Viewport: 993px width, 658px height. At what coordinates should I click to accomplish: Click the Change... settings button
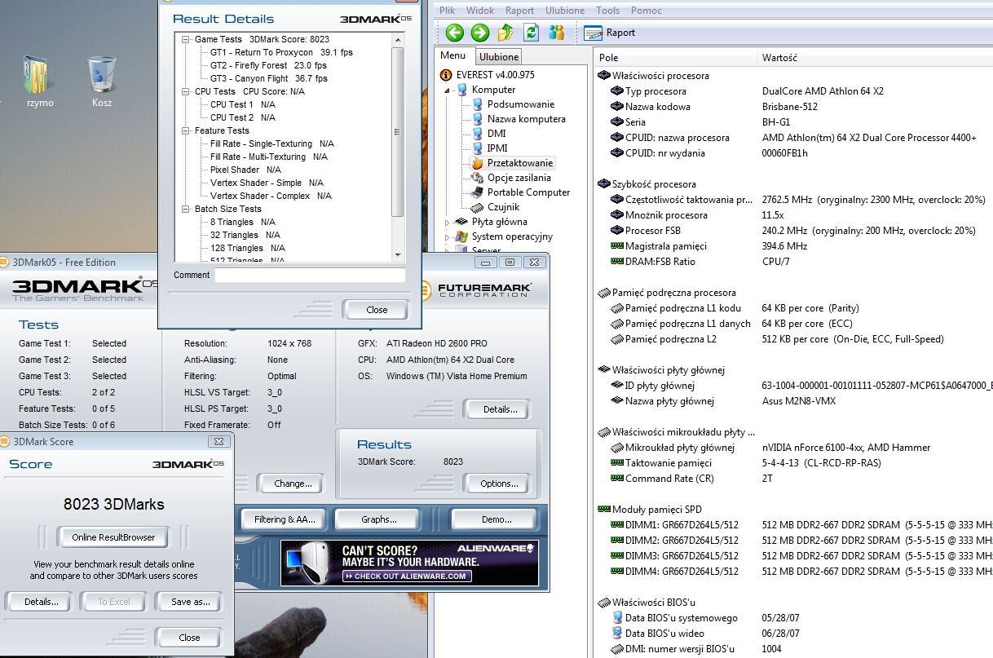coord(290,484)
